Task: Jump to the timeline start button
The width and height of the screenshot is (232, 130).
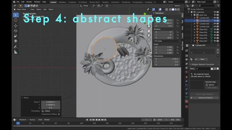Action: [91, 120]
